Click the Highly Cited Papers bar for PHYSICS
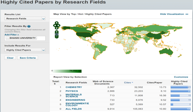This screenshot has width=193, height=112. point(181,91)
